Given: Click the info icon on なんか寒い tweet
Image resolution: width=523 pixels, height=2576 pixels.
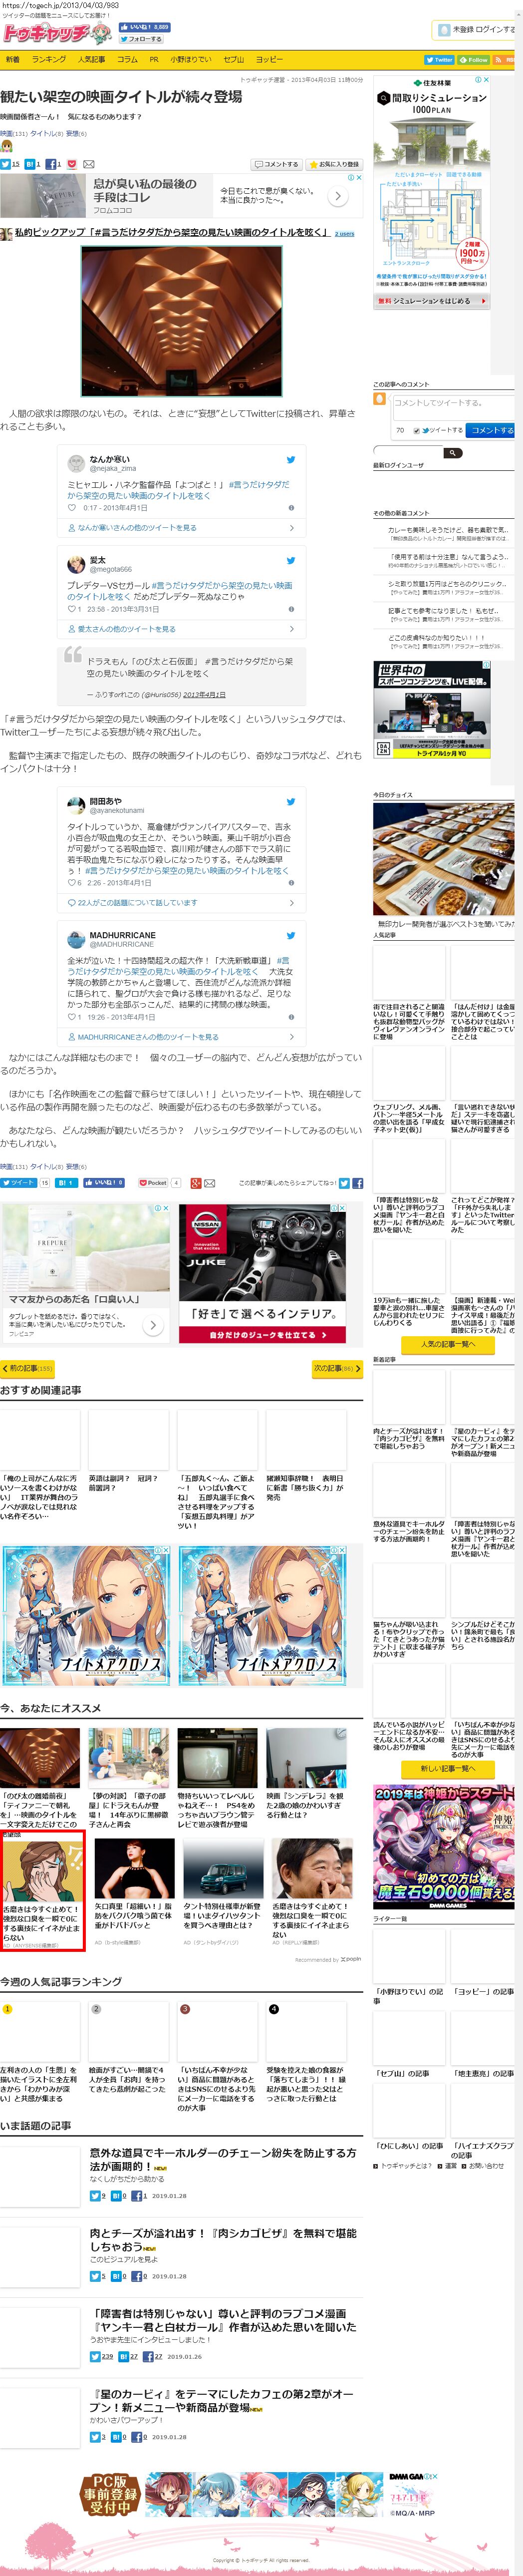Looking at the screenshot, I should coord(291,508).
